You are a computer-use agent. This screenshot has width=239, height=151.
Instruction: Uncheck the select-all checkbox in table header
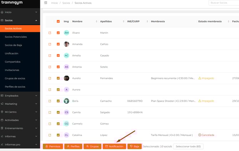(58, 21)
